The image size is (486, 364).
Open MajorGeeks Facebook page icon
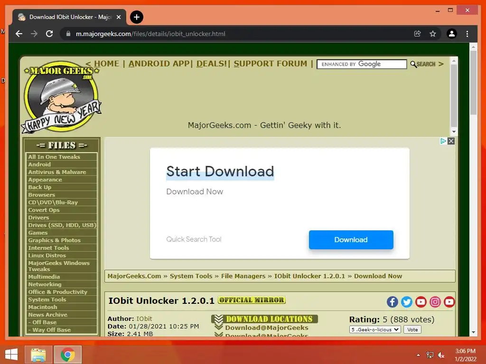393,302
